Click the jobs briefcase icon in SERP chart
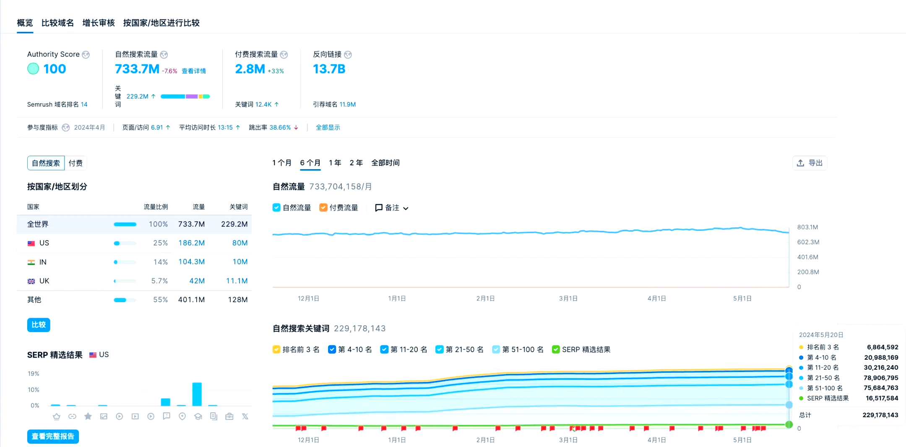 (229, 416)
